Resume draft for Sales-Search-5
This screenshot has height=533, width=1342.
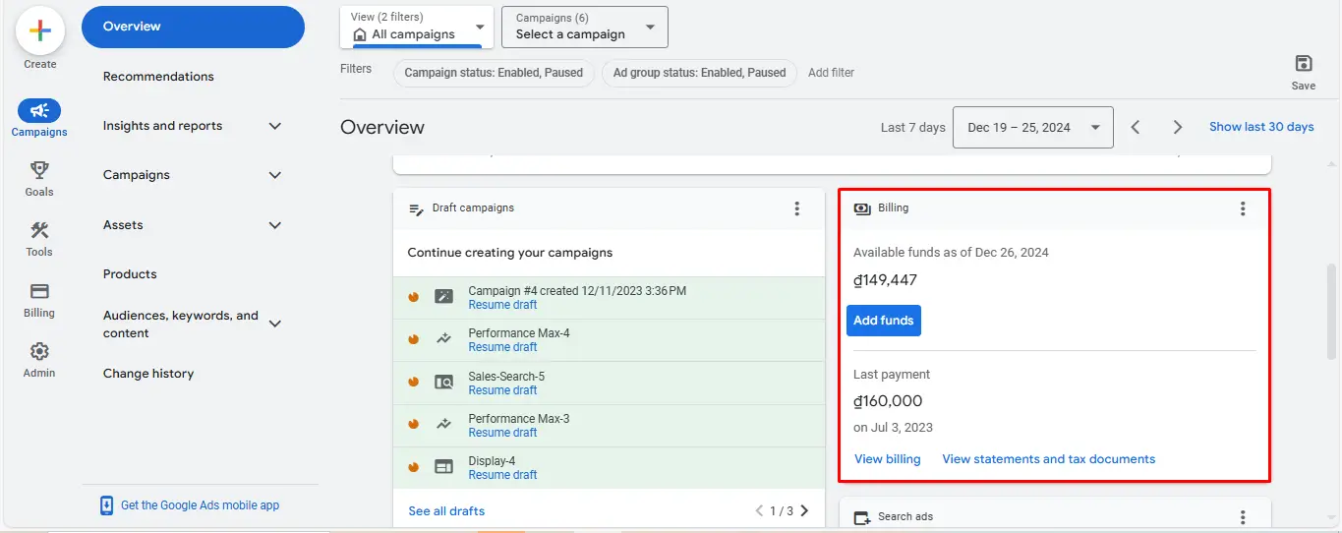click(x=502, y=390)
